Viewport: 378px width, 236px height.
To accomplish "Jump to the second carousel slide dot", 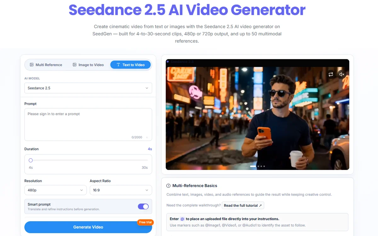I will (x=258, y=166).
